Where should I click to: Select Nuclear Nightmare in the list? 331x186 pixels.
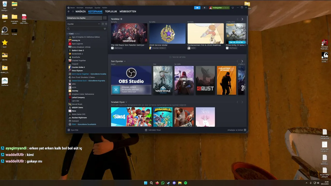(79, 118)
